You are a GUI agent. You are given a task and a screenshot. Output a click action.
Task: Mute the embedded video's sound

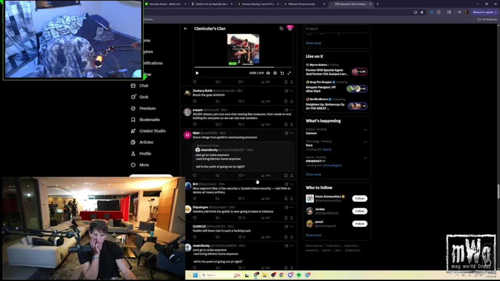click(268, 73)
